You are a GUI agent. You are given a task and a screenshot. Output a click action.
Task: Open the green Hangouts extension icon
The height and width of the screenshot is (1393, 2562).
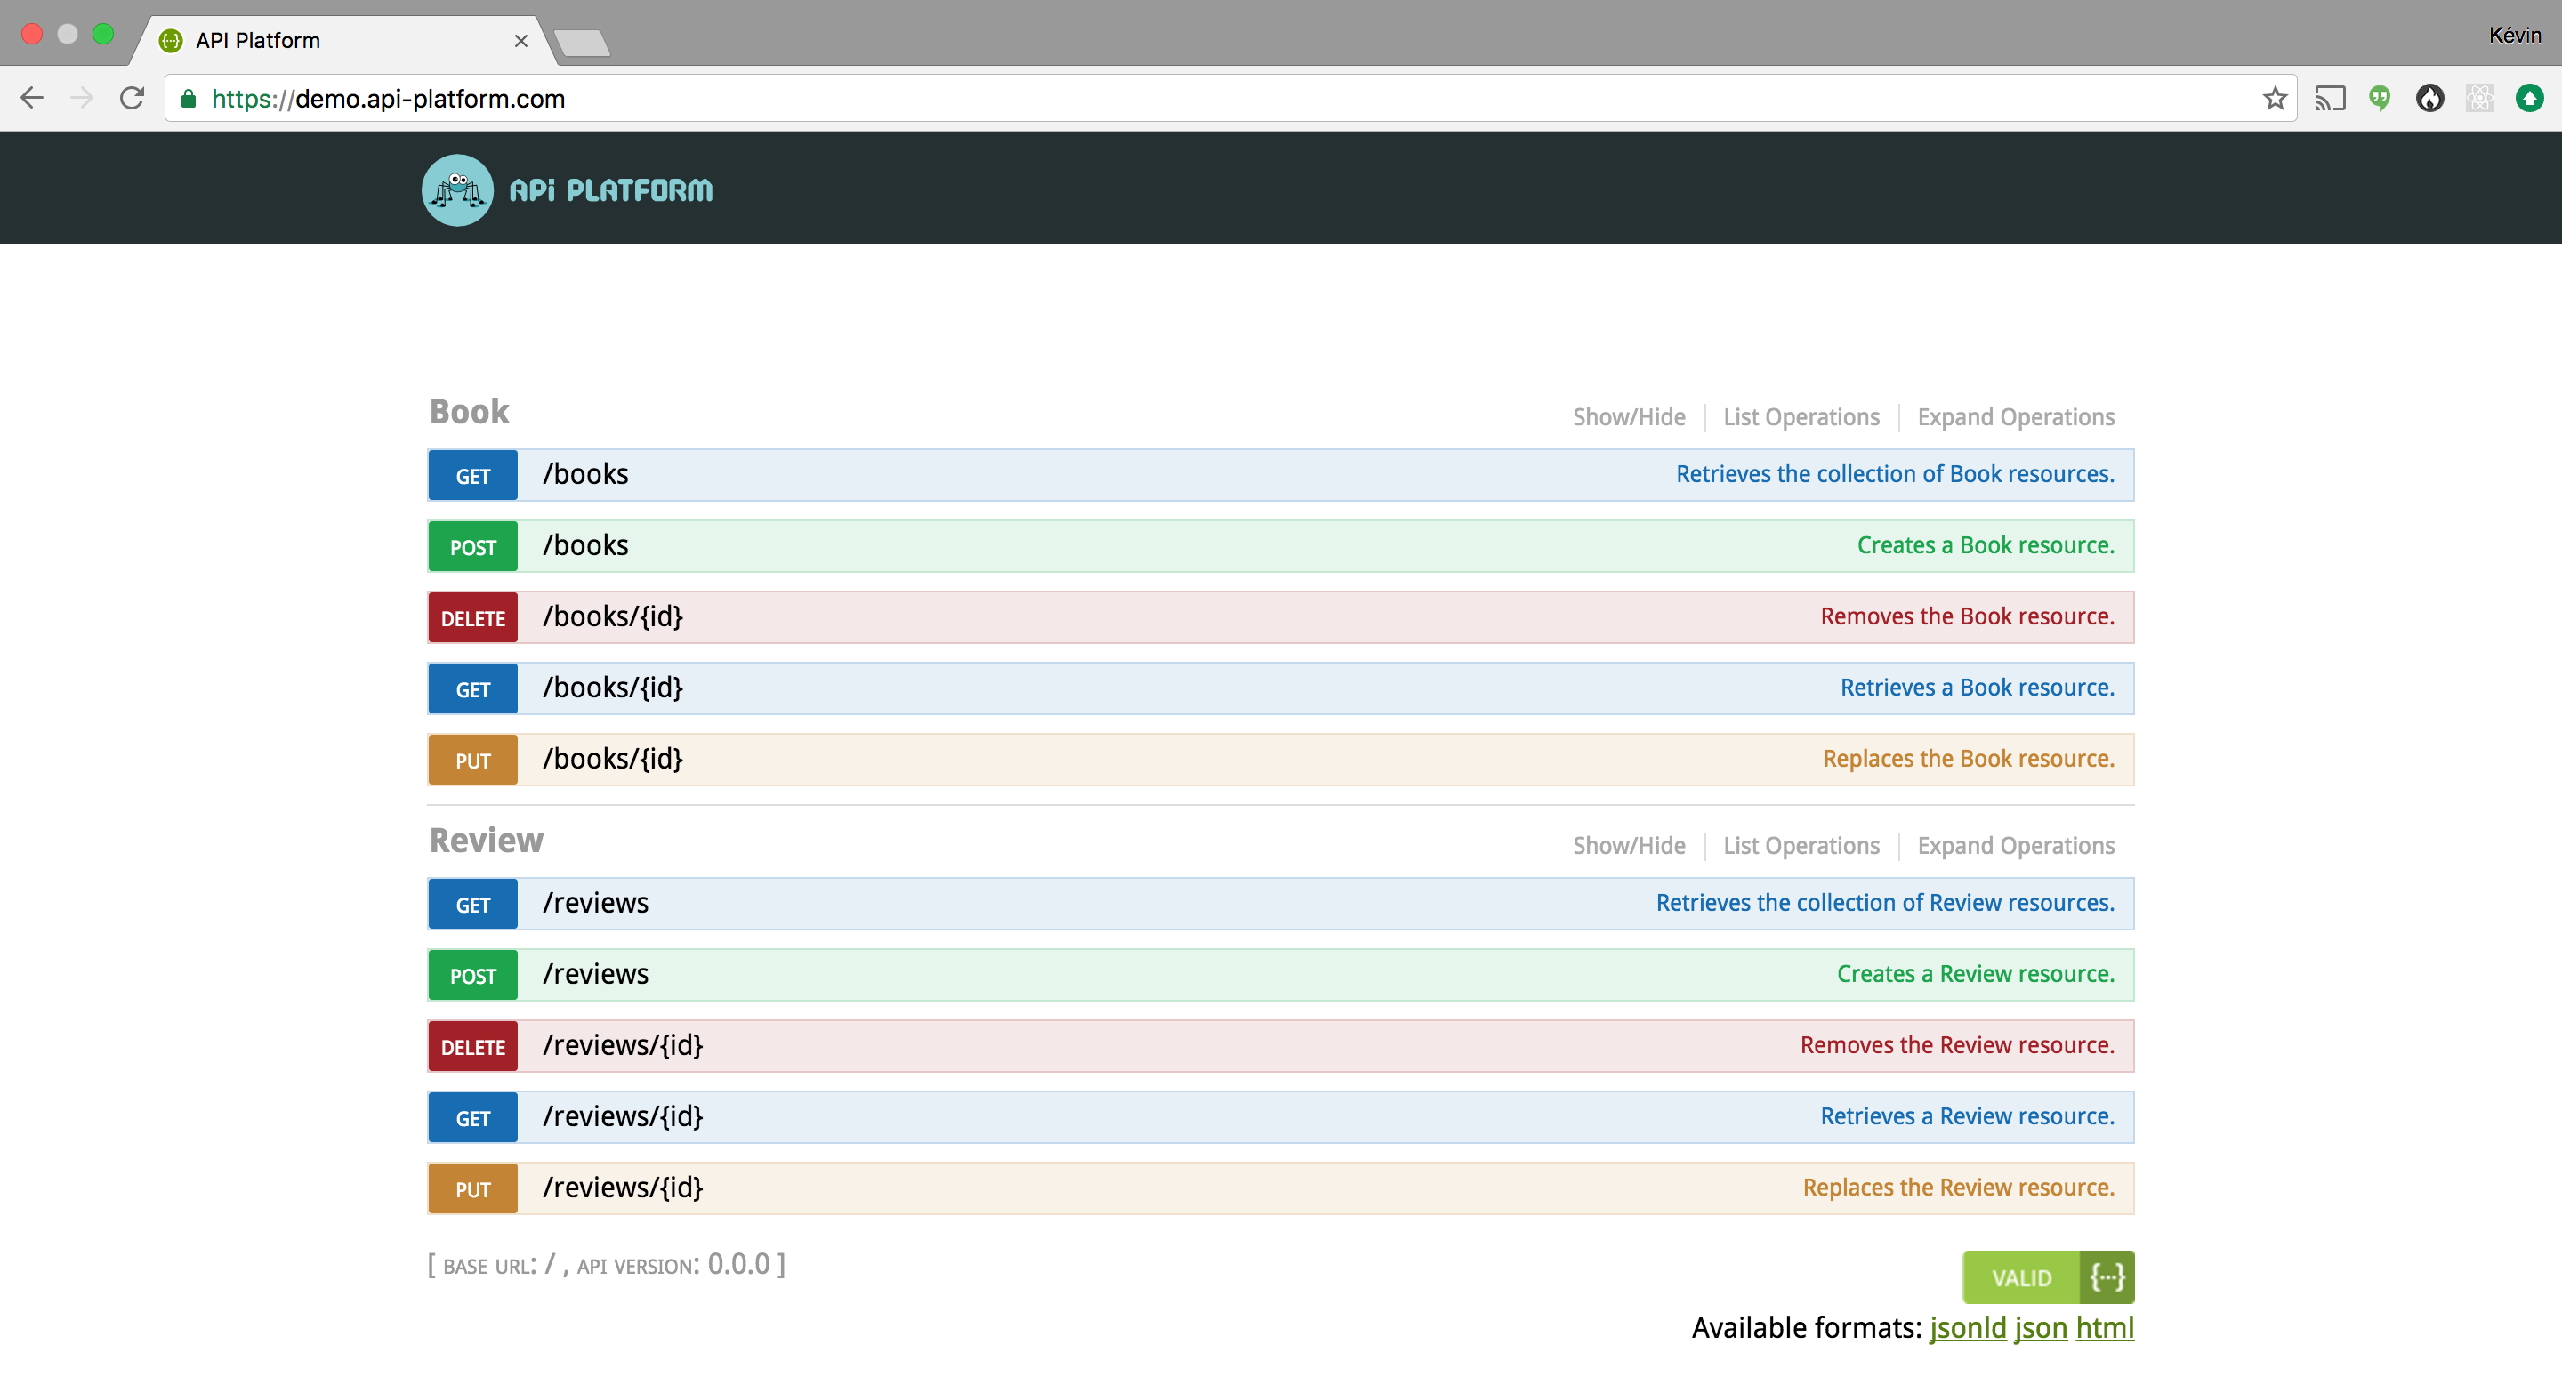(x=2379, y=98)
